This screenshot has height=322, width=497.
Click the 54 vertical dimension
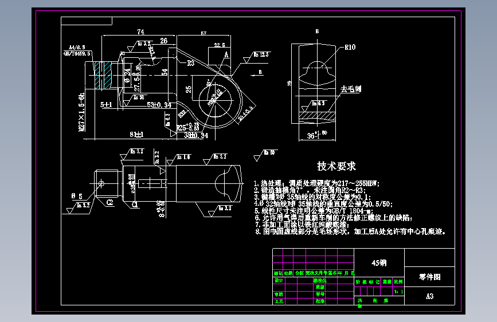(x=165, y=72)
